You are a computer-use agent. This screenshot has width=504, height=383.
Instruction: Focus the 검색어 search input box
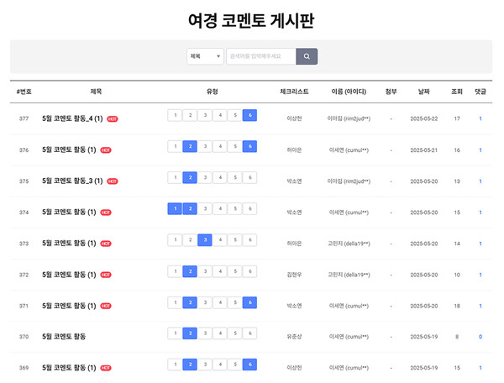261,56
